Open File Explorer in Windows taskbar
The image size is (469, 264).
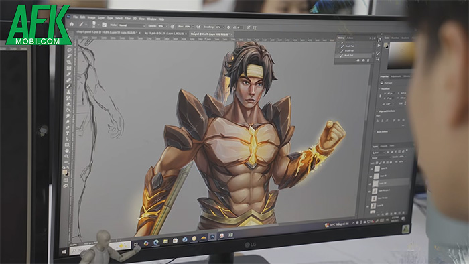pyautogui.click(x=165, y=241)
